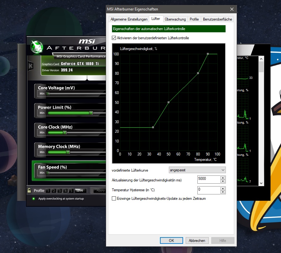Select profile slot 5
Viewport: 281px width, 253px height.
point(71,191)
